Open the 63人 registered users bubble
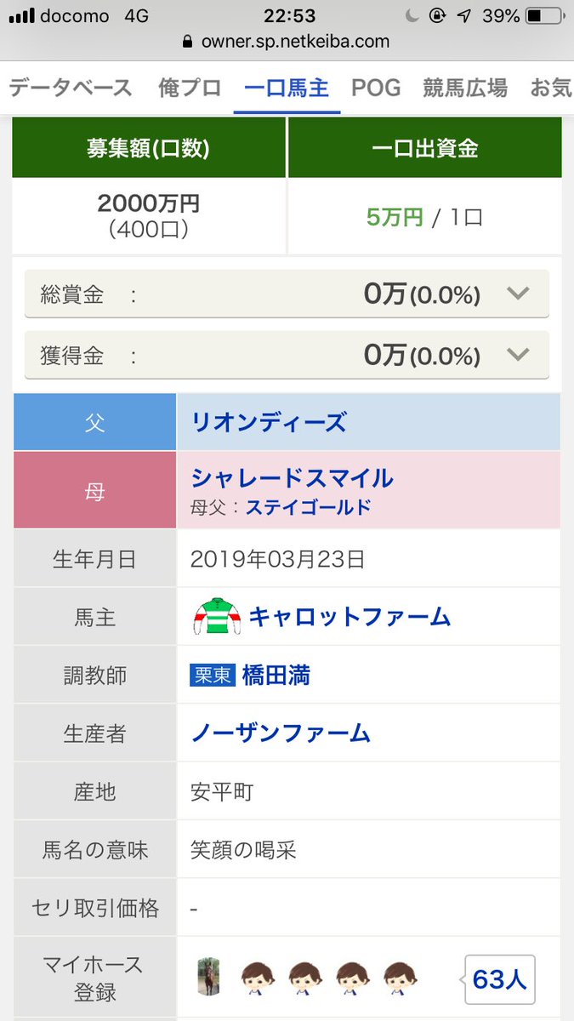Image resolution: width=574 pixels, height=1021 pixels. click(499, 978)
